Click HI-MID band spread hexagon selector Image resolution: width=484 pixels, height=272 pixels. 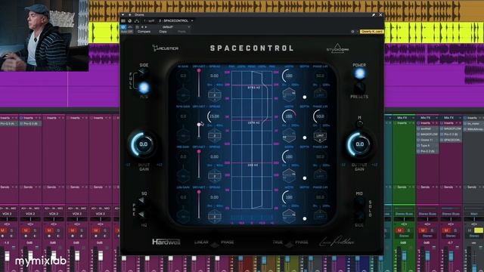click(214, 136)
